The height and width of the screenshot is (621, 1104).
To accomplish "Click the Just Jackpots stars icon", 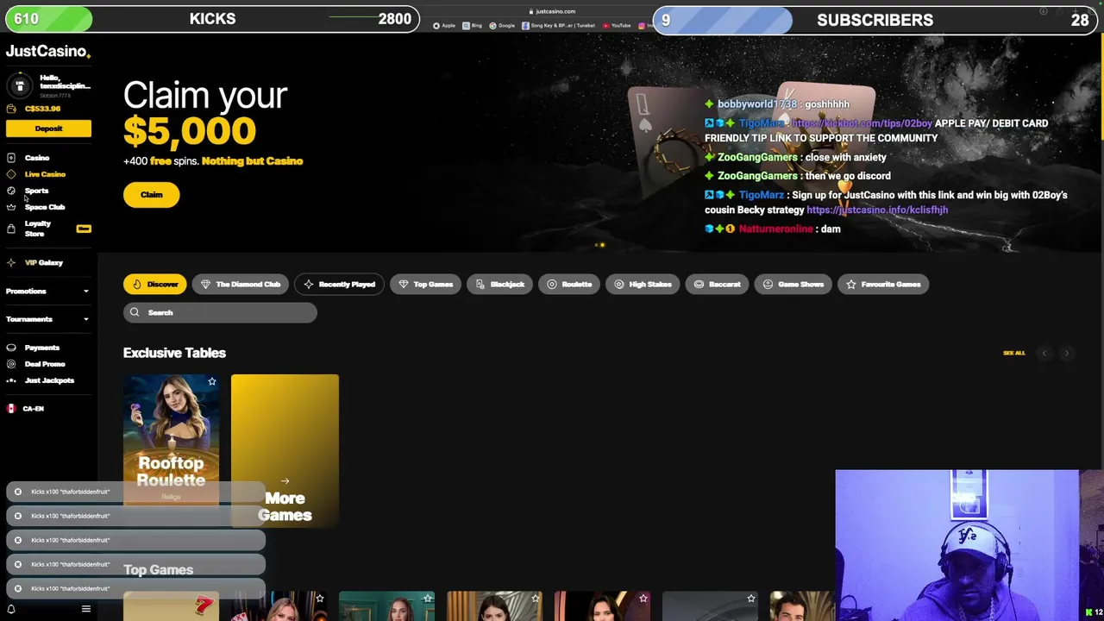I will coord(11,380).
